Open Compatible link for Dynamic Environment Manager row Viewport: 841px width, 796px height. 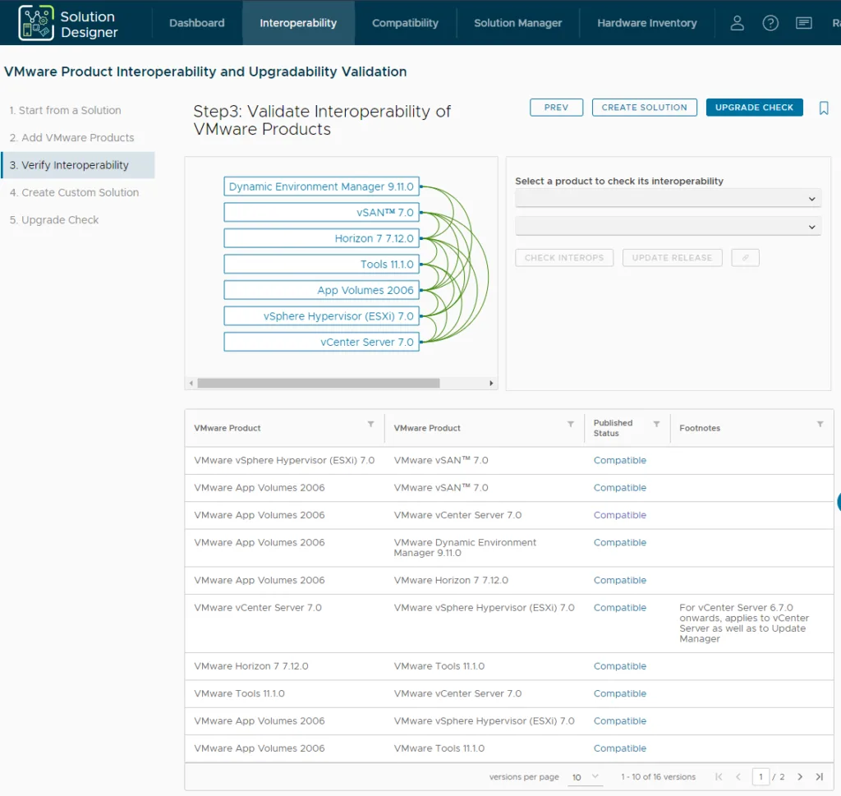point(619,543)
